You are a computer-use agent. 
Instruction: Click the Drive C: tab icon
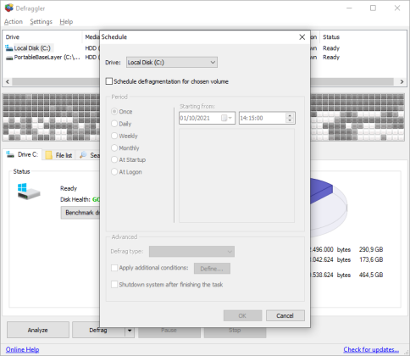tap(10, 154)
